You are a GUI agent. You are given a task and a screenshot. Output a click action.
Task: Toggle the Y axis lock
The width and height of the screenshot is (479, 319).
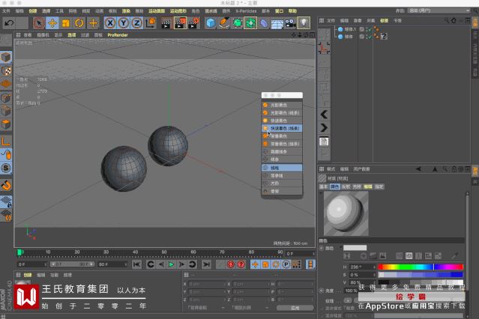coord(124,23)
